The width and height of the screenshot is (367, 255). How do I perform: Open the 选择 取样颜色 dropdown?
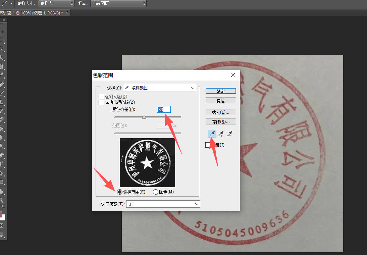(x=160, y=88)
